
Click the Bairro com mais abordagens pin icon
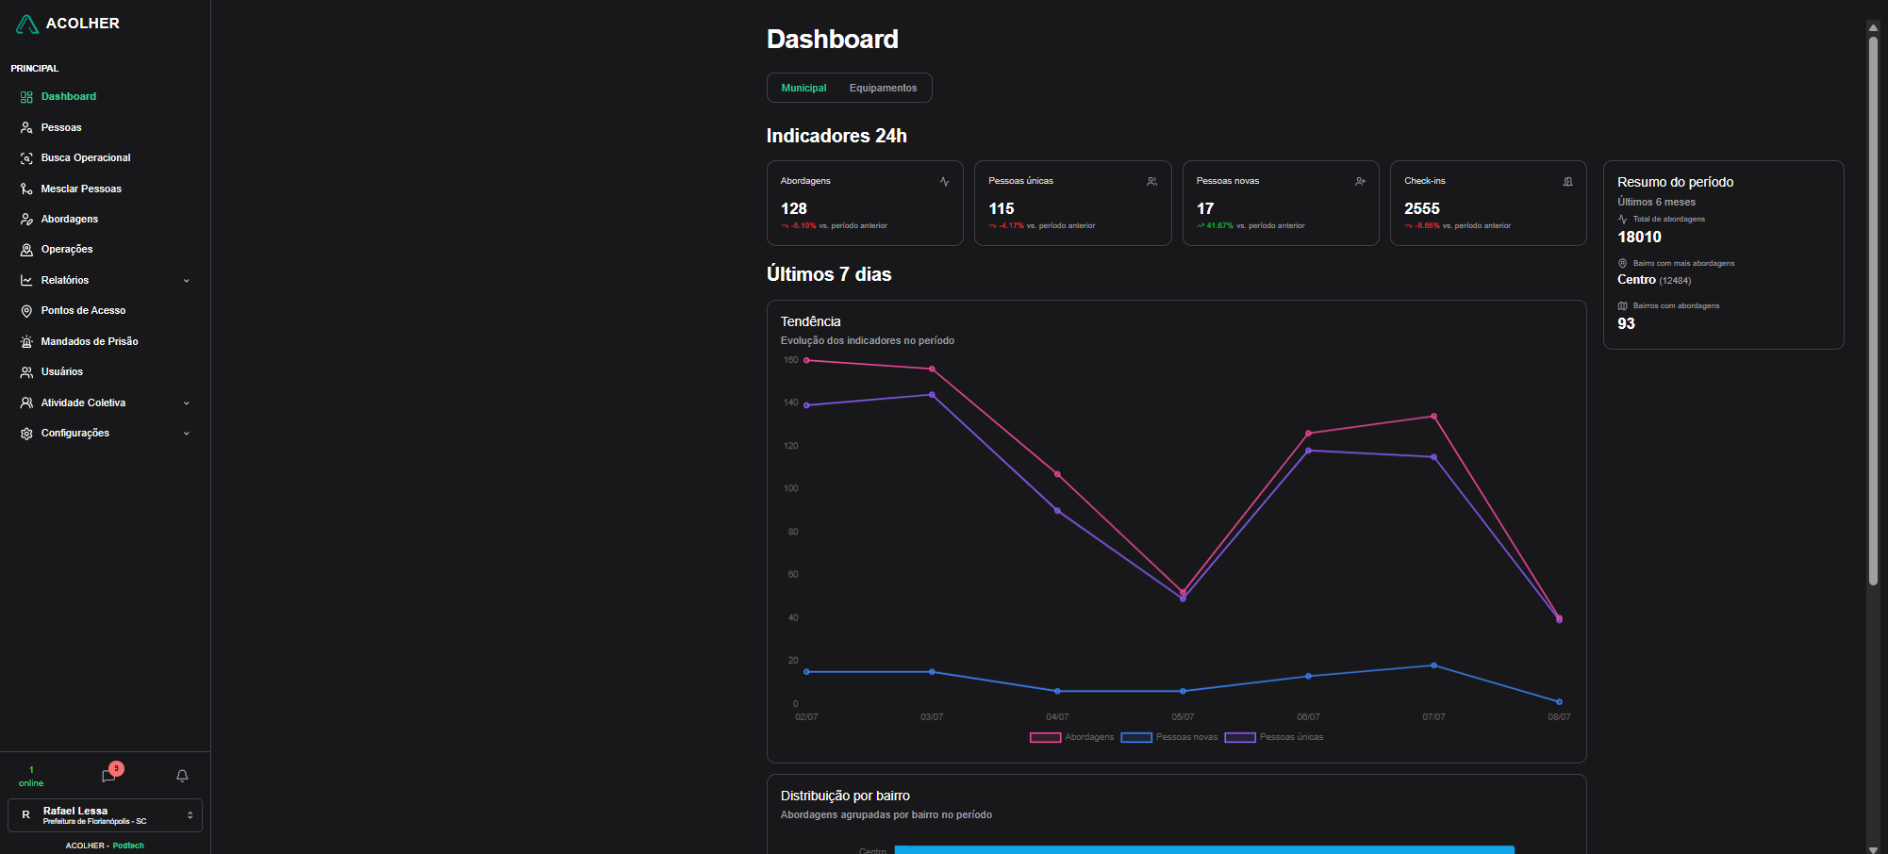point(1622,263)
